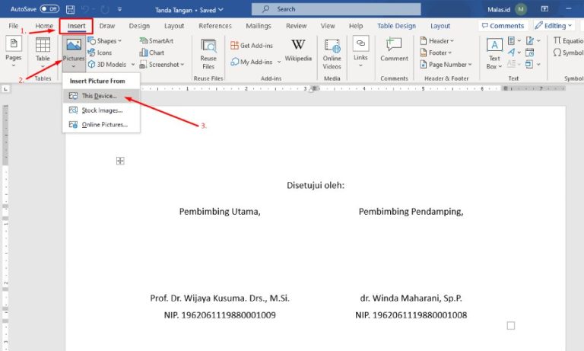This screenshot has height=351, width=584.
Task: Open the Screenshot dropdown
Action: [162, 65]
